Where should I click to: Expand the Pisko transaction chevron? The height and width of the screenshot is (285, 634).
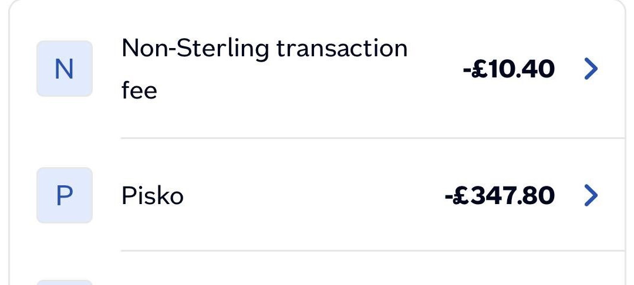click(x=591, y=195)
